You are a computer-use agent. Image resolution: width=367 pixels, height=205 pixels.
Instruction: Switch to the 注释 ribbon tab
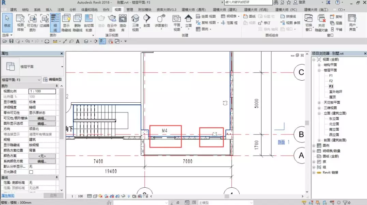(x=61, y=10)
